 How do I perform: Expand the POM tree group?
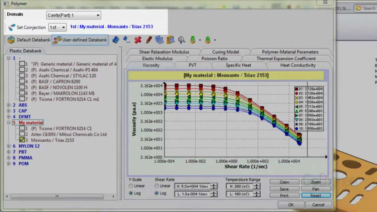click(9, 164)
